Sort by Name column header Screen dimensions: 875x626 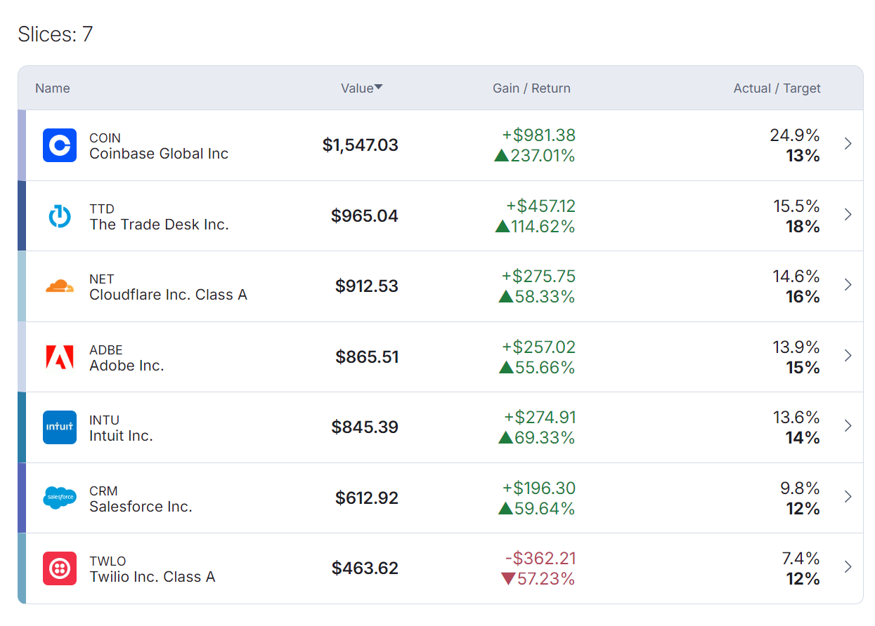pos(53,88)
